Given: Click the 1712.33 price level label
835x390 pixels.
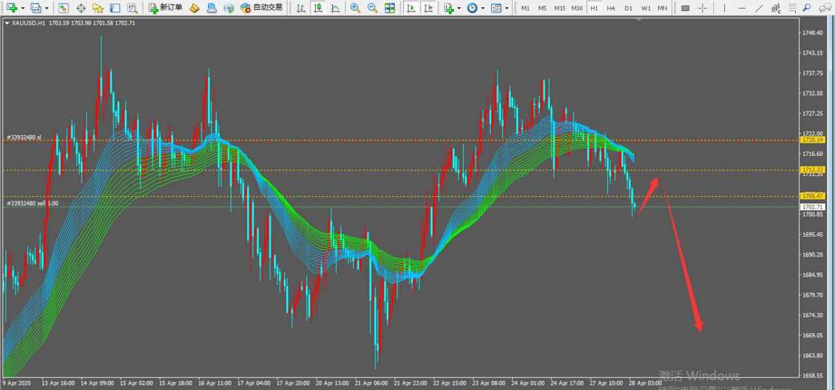Looking at the screenshot, I should pos(813,170).
